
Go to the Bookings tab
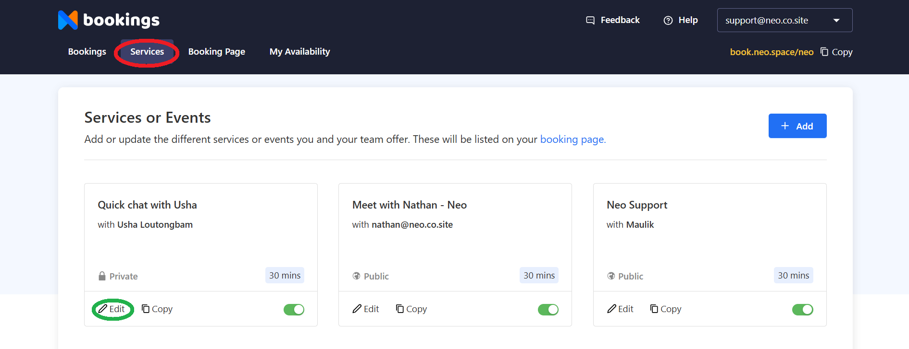(x=87, y=52)
